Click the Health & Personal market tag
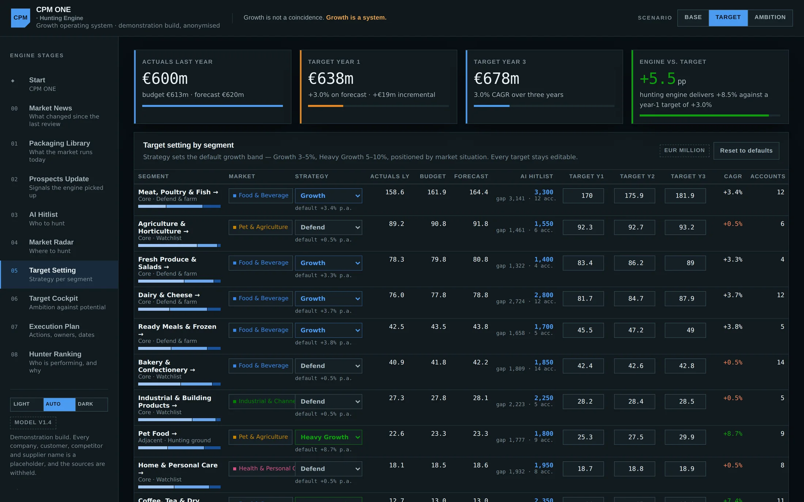The width and height of the screenshot is (804, 502). [x=262, y=468]
